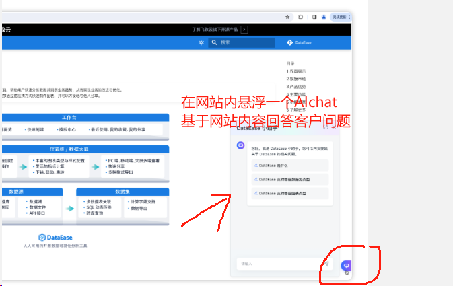Image resolution: width=453 pixels, height=286 pixels.
Task: Ask the suggested question about supported chart types
Action: 290,193
